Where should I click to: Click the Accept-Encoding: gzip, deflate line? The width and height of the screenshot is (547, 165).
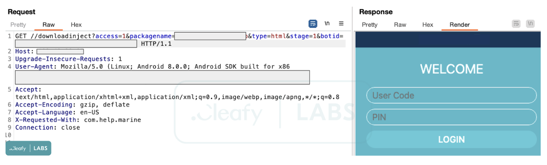[72, 105]
